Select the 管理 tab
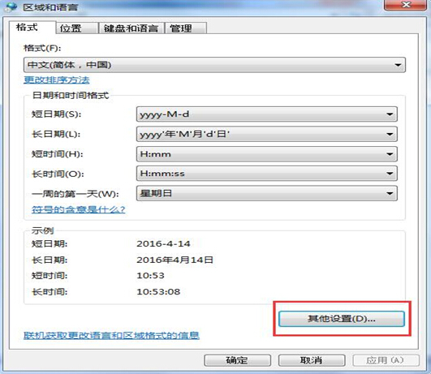Image resolution: width=431 pixels, height=374 pixels. (x=186, y=28)
